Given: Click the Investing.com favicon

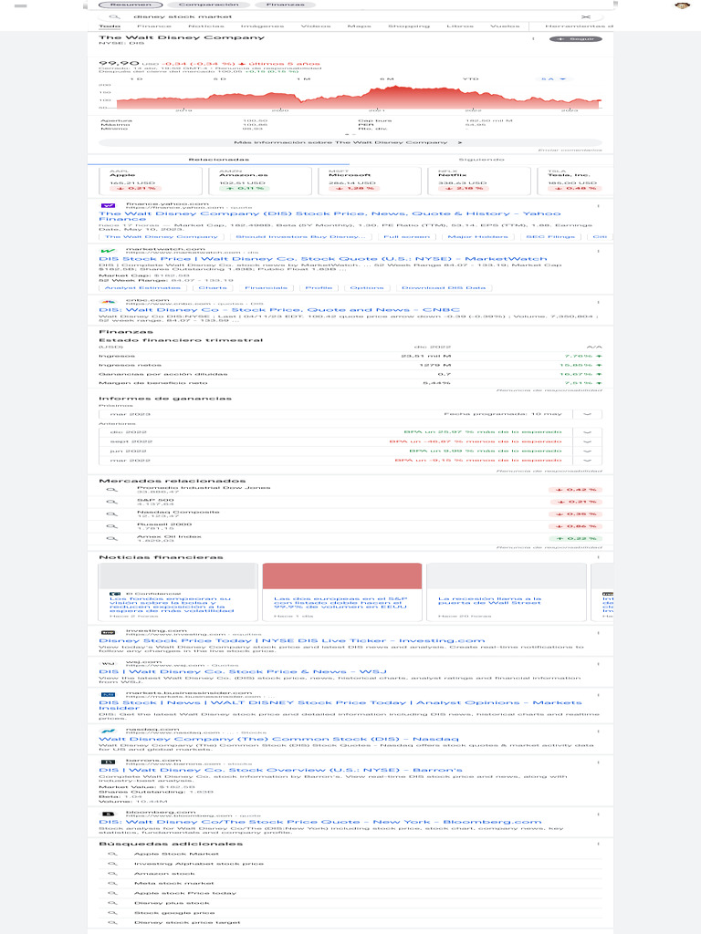Looking at the screenshot, I should tap(108, 633).
